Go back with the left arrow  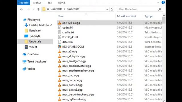[22, 9]
